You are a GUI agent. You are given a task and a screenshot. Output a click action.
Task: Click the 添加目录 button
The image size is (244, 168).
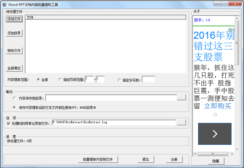(14, 33)
